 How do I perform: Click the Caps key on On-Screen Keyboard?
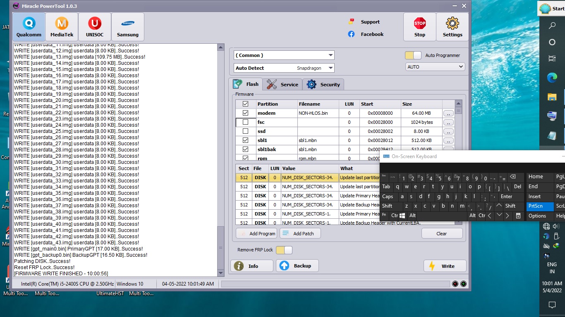[388, 196]
